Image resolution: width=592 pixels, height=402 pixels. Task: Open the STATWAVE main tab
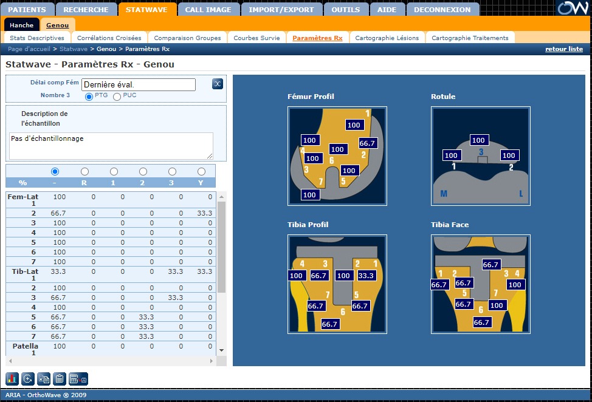147,10
